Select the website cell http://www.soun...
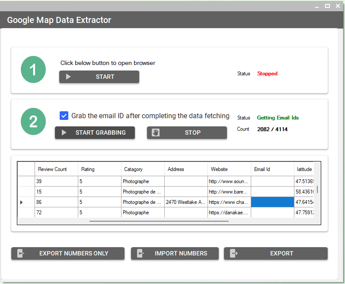This screenshot has height=284, width=345. [229, 181]
